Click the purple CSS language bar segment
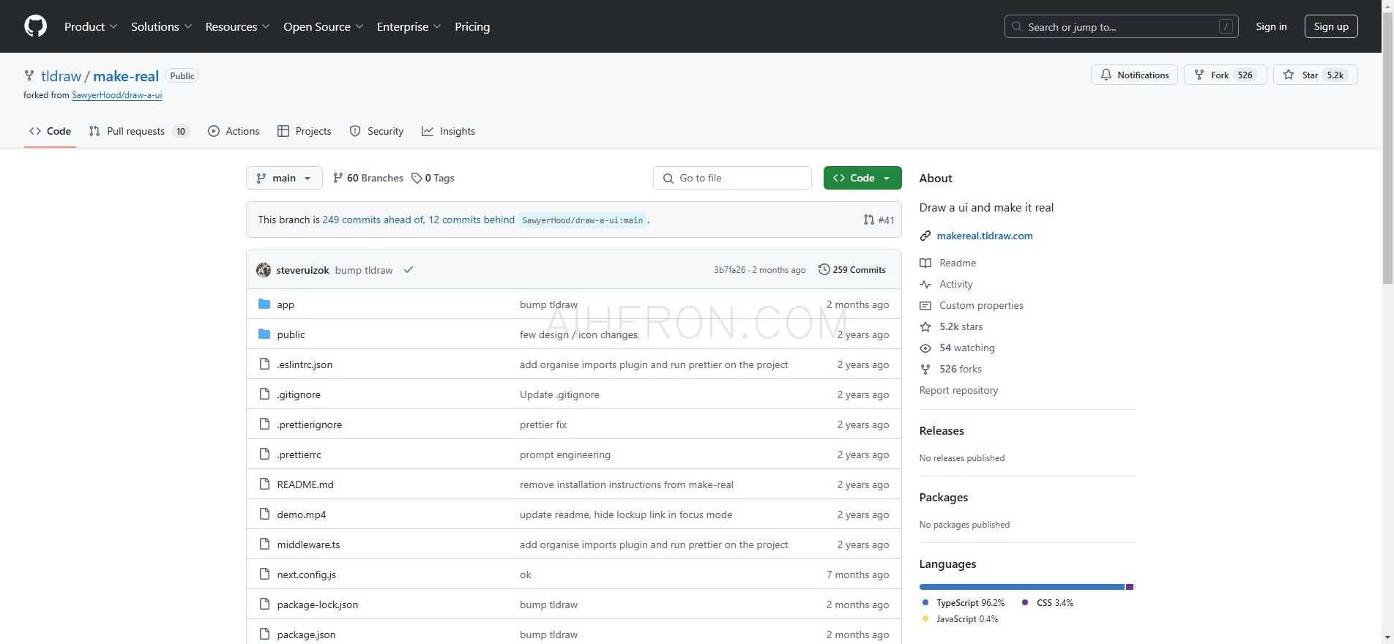This screenshot has height=644, width=1394. click(1129, 587)
